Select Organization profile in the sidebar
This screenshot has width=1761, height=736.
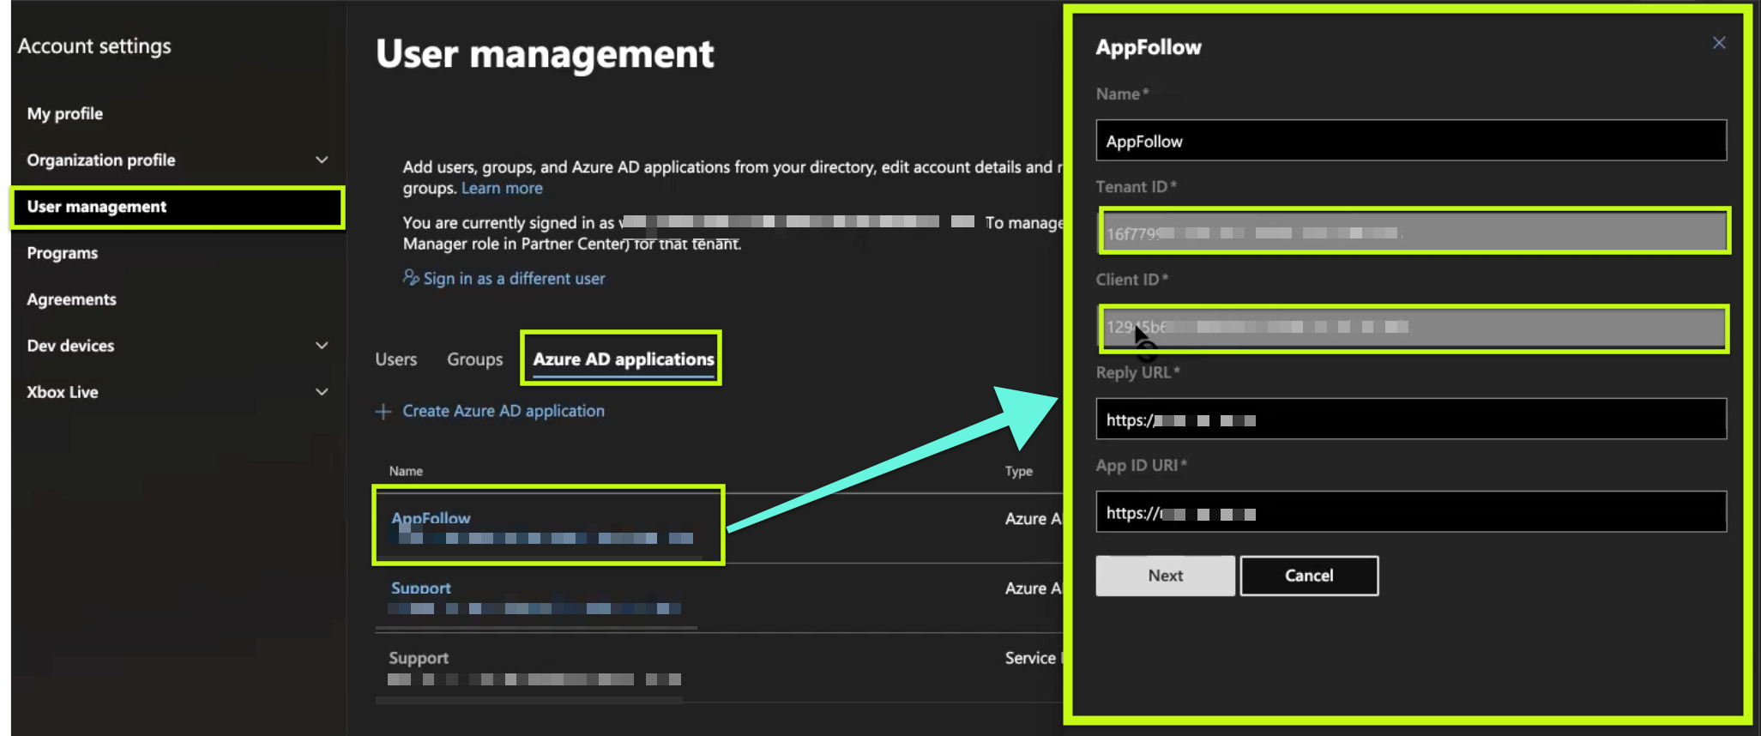[x=100, y=160]
